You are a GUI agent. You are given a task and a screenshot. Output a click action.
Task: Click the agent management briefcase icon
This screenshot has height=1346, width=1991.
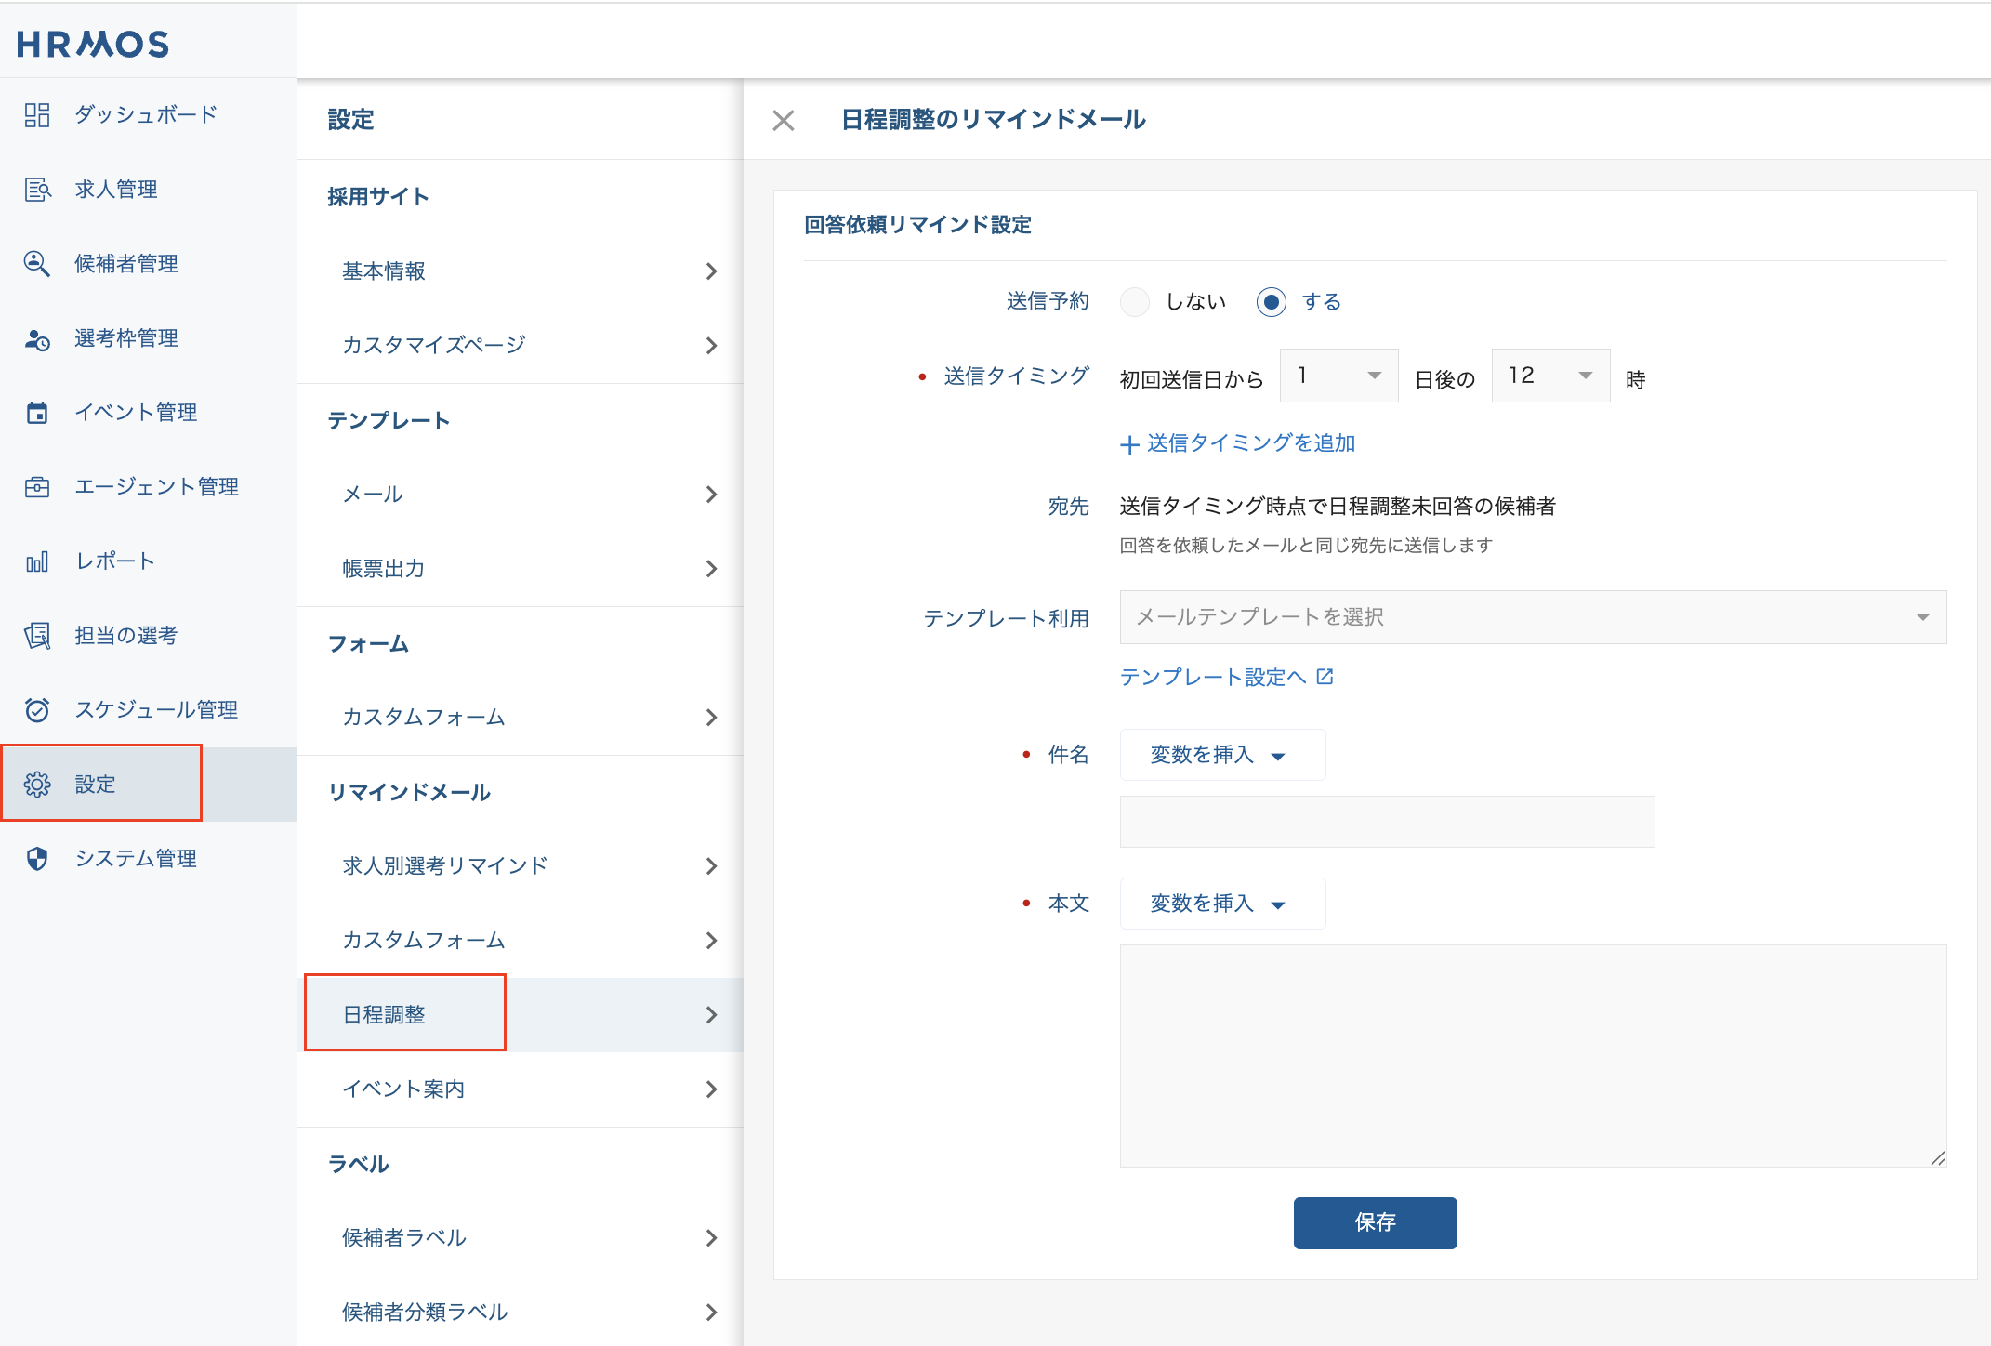coord(37,487)
